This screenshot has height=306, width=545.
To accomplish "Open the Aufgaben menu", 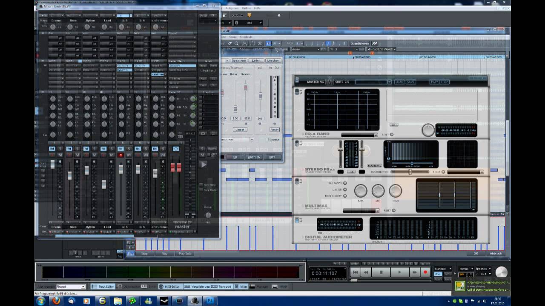I will (x=232, y=8).
